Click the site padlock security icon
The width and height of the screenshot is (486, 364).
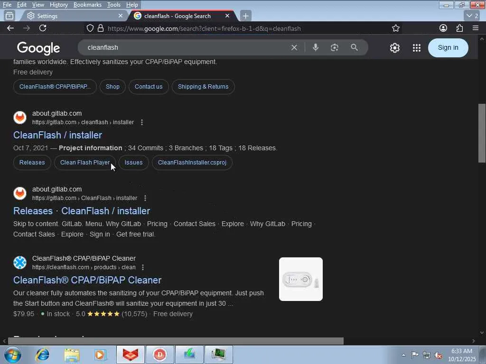pyautogui.click(x=101, y=28)
